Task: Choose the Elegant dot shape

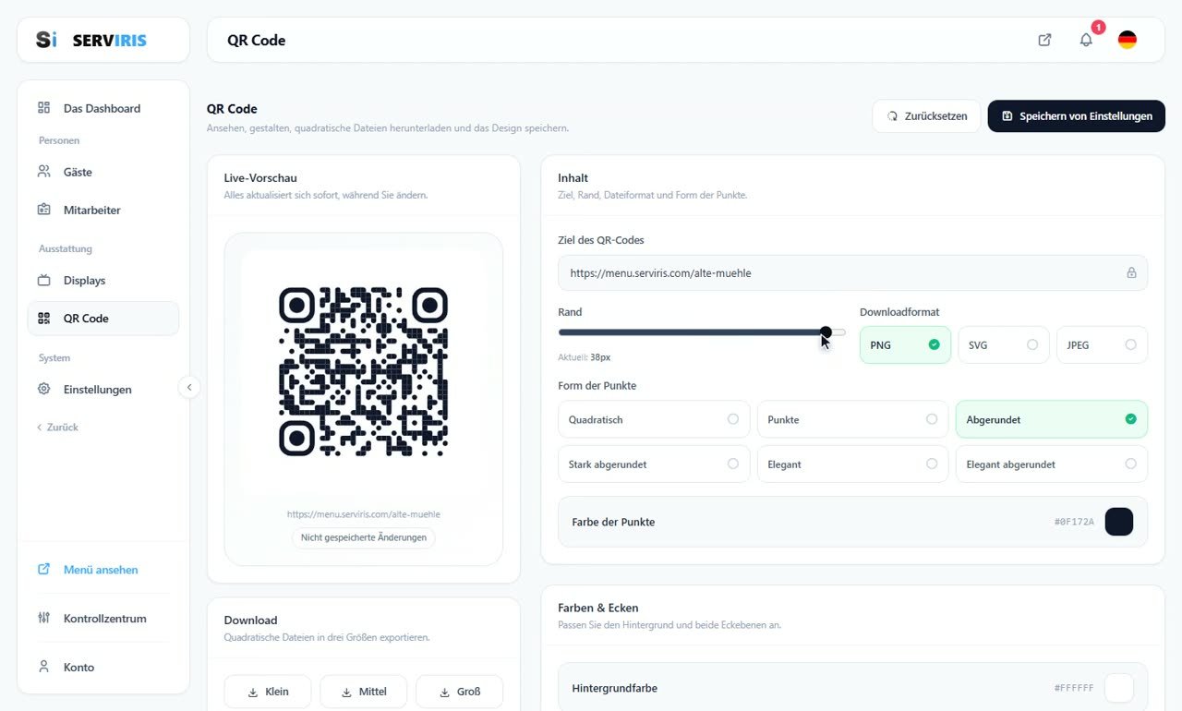Action: (853, 464)
